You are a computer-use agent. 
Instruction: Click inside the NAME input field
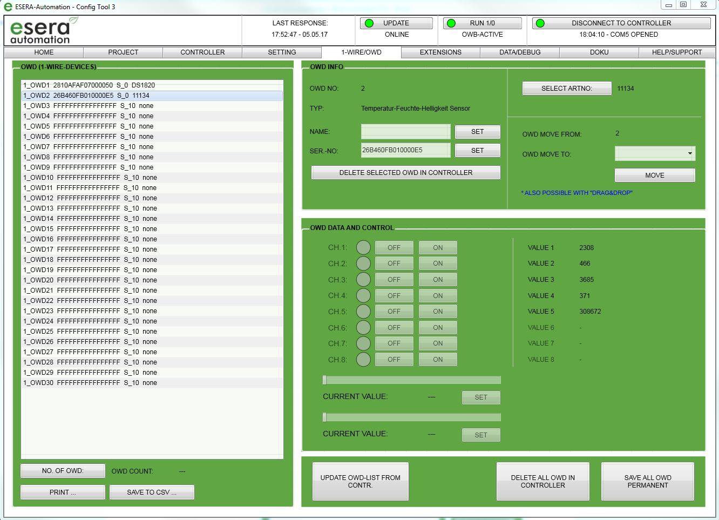(405, 131)
